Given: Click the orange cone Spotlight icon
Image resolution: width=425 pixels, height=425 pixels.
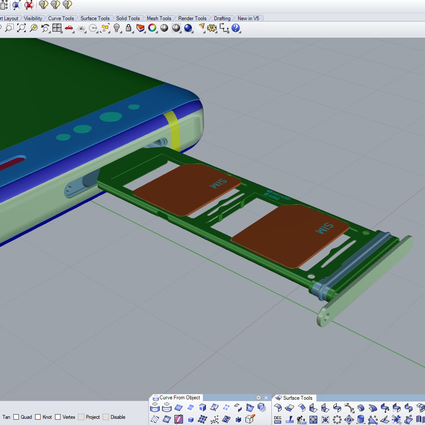Looking at the screenshot, I should coord(202,28).
